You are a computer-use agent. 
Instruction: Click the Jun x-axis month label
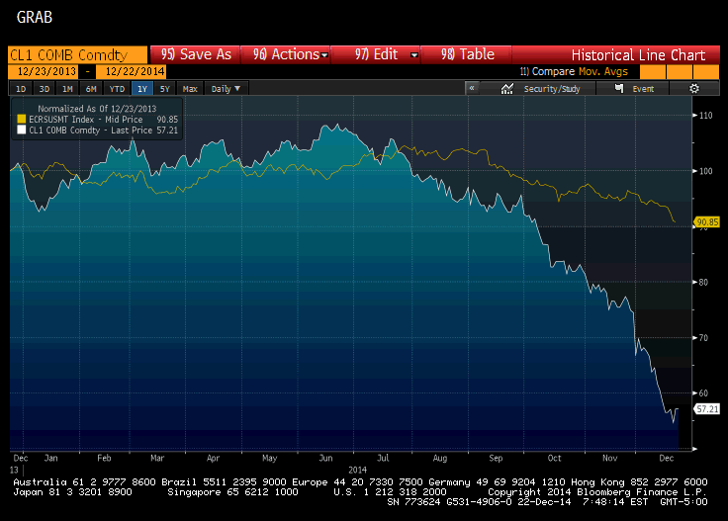(326, 458)
